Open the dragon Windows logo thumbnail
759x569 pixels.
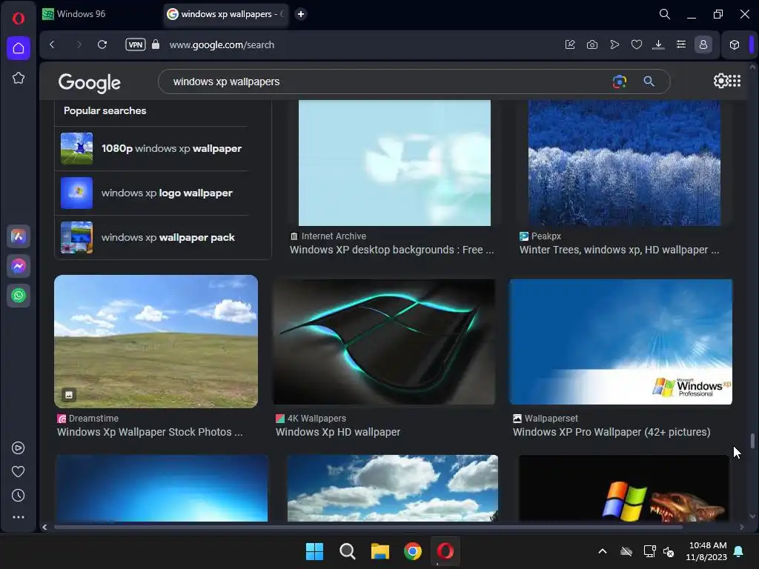coord(624,488)
